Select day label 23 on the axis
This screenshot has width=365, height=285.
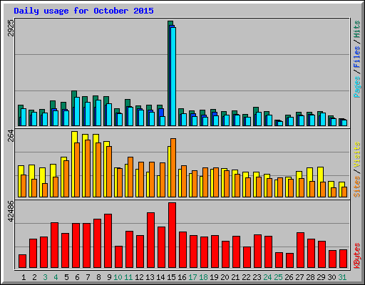point(257,277)
